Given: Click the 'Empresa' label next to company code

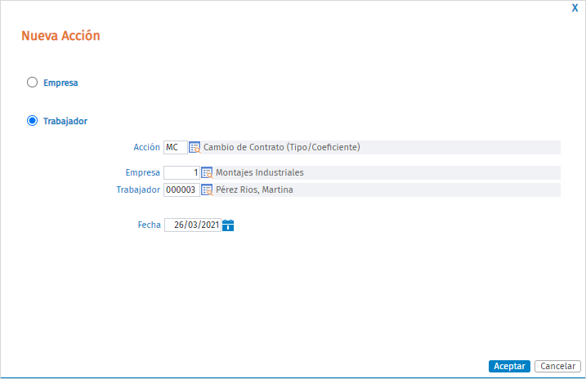Looking at the screenshot, I should (143, 173).
